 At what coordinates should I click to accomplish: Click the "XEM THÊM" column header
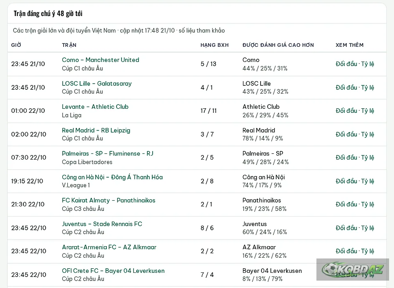pyautogui.click(x=350, y=45)
